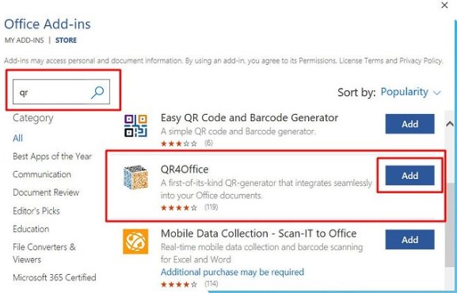Select the Easy QR Code Generator icon
This screenshot has width=457, height=293.
135,126
